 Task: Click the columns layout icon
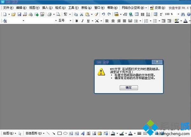(142, 14)
